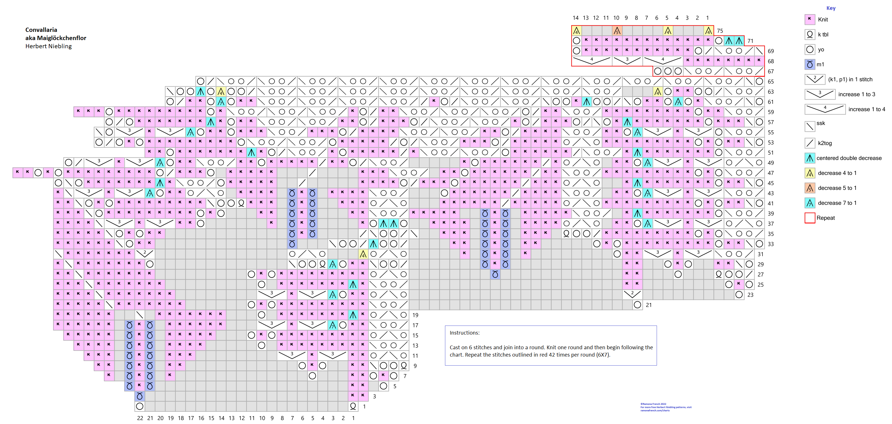Click the cyan decrease 7 to 1 key symbol
The image size is (892, 424).
[810, 203]
